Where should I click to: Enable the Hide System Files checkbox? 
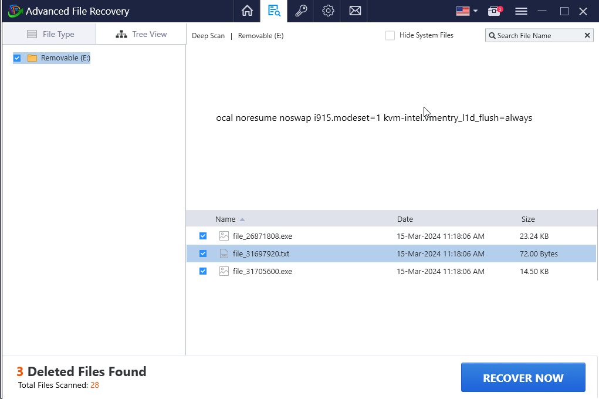click(390, 36)
